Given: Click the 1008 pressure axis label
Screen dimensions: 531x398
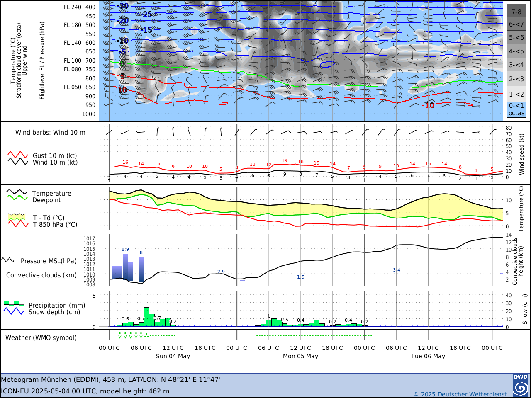Looking at the screenshot, I should (x=89, y=285).
